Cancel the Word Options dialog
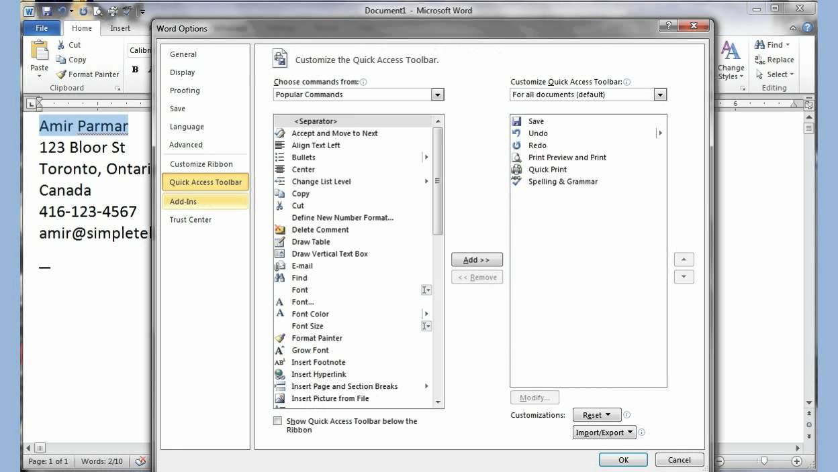The height and width of the screenshot is (472, 838). click(x=680, y=460)
